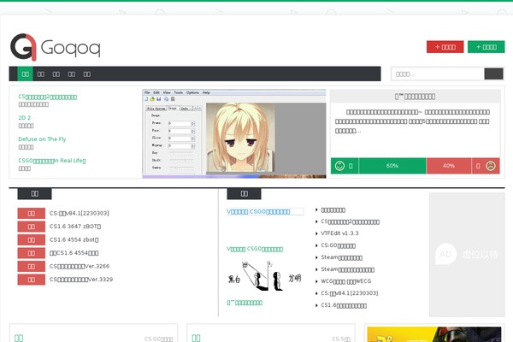Click the 'CS:GO' link in bottom left card

click(x=158, y=339)
